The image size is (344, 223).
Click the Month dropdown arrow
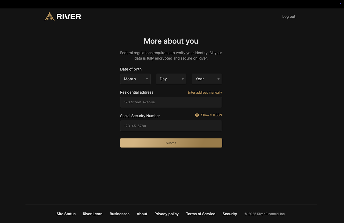pyautogui.click(x=147, y=79)
